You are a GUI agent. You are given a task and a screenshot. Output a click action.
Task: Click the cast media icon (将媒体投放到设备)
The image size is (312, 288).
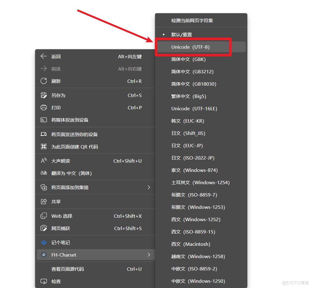tap(44, 120)
